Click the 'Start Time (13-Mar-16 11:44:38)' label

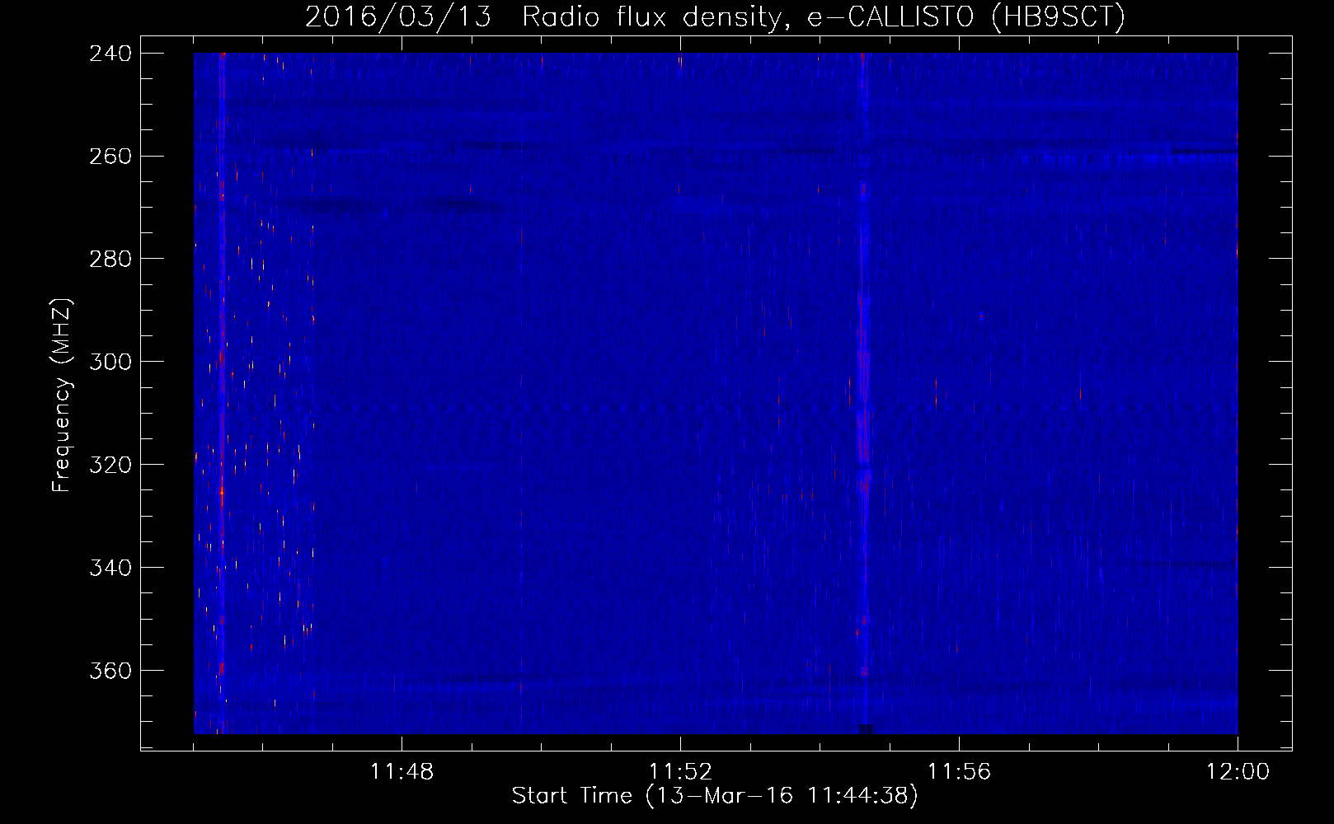point(715,796)
